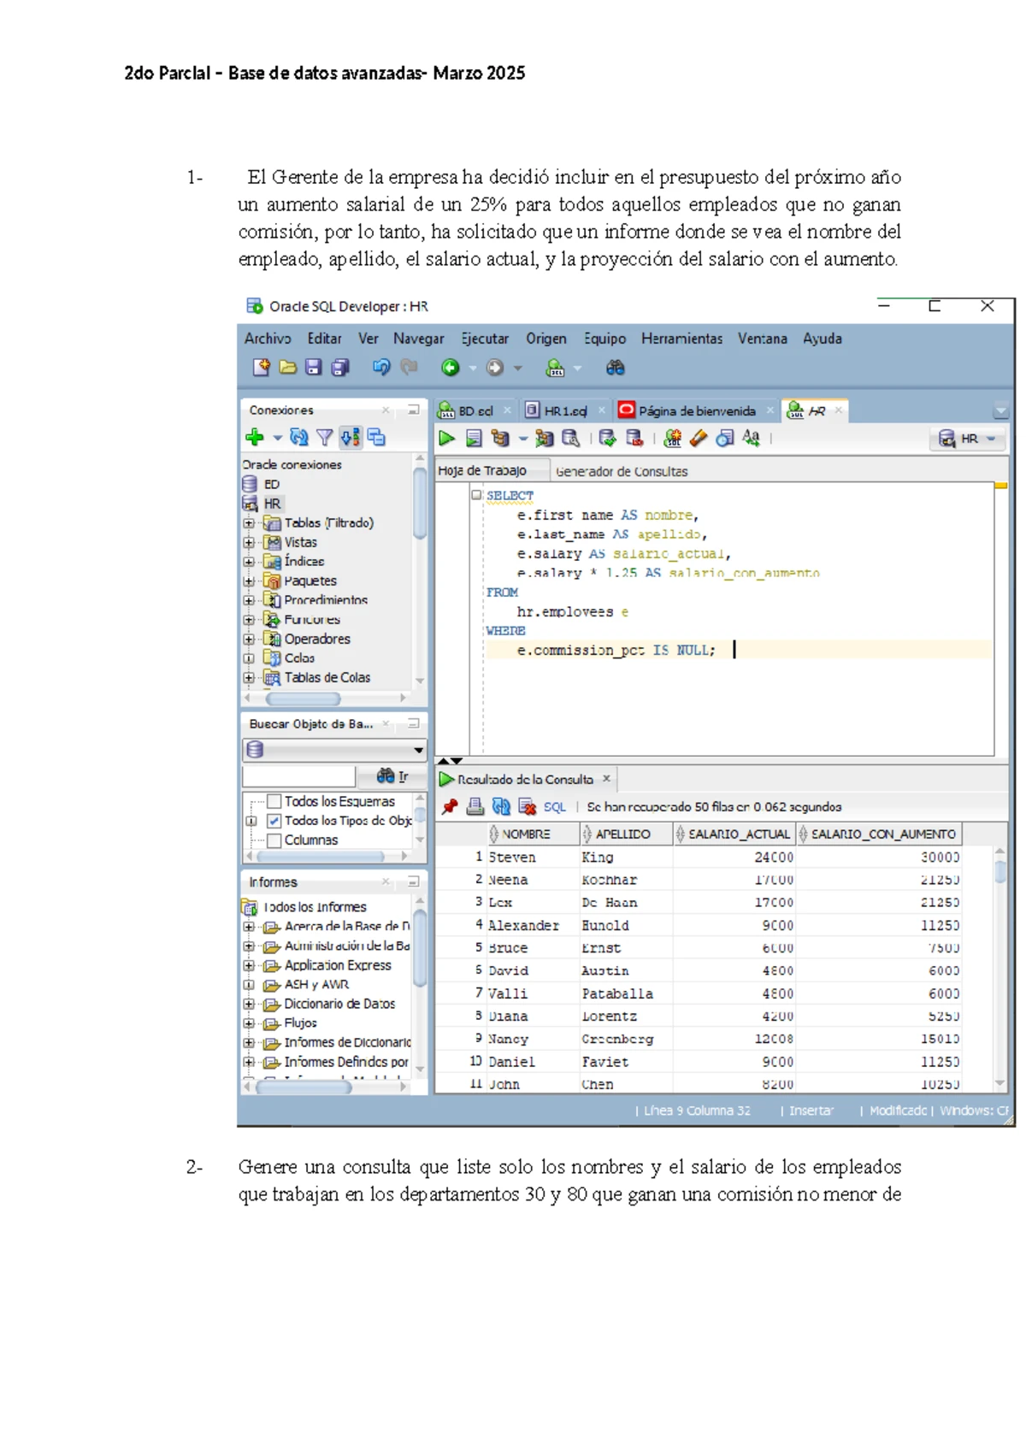Expand the Tablas (Filtrado) tree node
Image resolution: width=1026 pixels, height=1450 pixels.
(x=249, y=523)
